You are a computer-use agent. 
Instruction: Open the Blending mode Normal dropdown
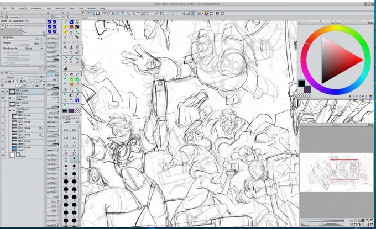(30, 49)
